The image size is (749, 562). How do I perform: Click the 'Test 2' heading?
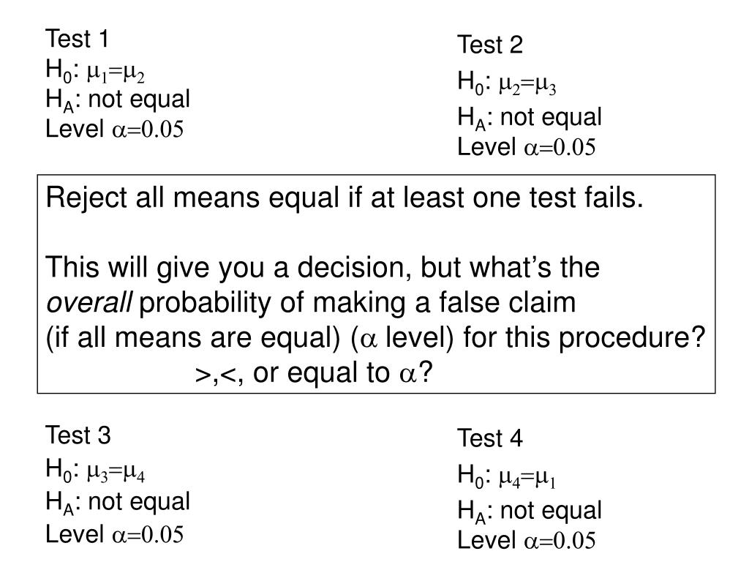(x=490, y=45)
